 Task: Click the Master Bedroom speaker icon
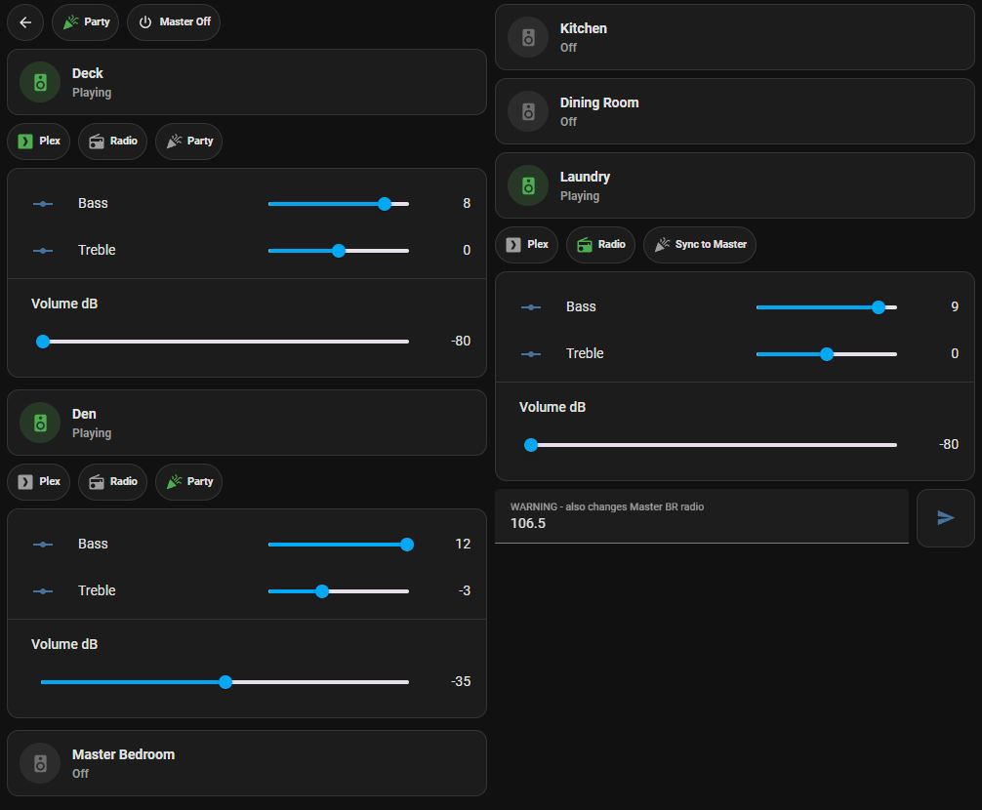[40, 764]
